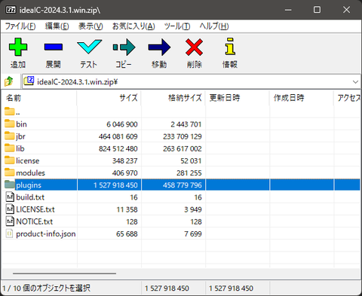
Task: Click the LICENSE.txt file icon
Action: point(10,209)
